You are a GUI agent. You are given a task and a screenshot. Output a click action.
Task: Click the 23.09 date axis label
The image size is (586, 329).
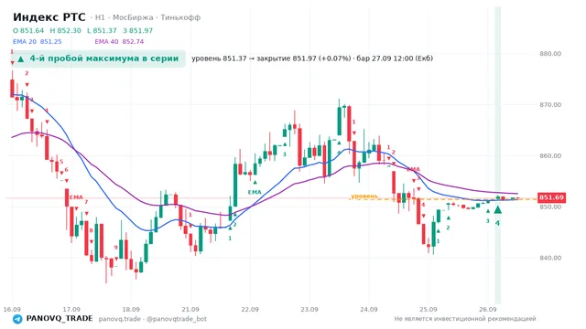(309, 310)
